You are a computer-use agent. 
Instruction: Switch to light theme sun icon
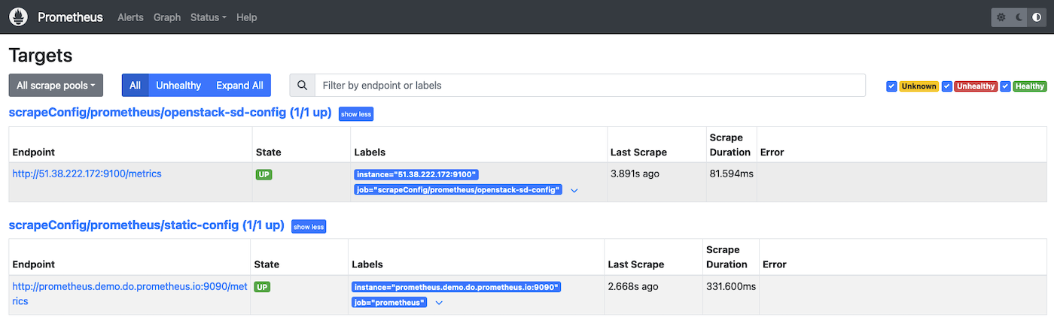coord(1001,17)
